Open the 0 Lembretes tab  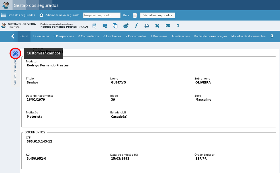pos(112,36)
